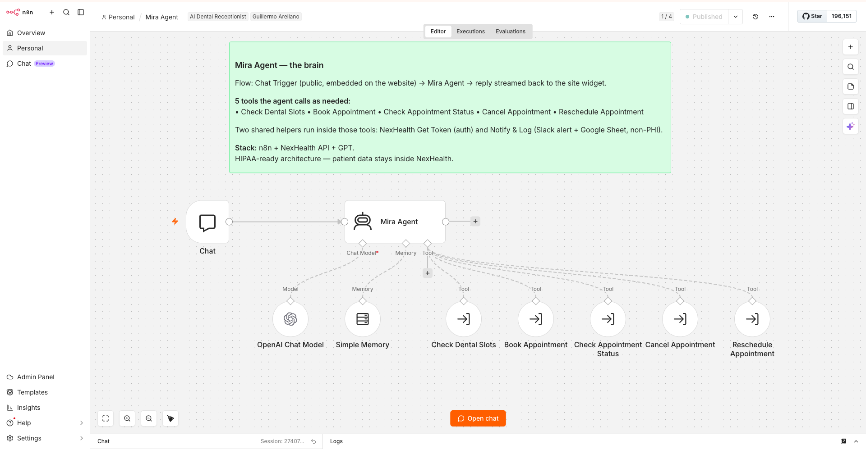This screenshot has width=866, height=449.
Task: Click the Mira Agent workflow name
Action: [x=162, y=17]
